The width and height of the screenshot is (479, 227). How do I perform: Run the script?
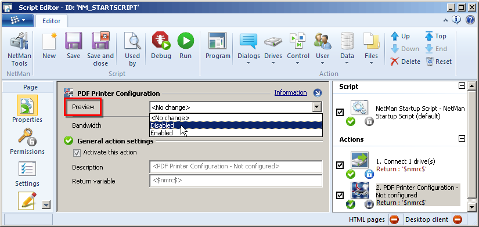[185, 46]
